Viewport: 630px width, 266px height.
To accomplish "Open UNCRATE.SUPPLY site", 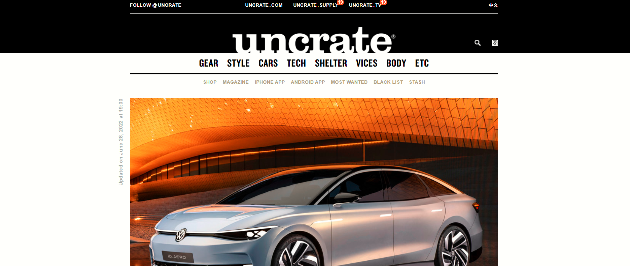I will click(316, 5).
